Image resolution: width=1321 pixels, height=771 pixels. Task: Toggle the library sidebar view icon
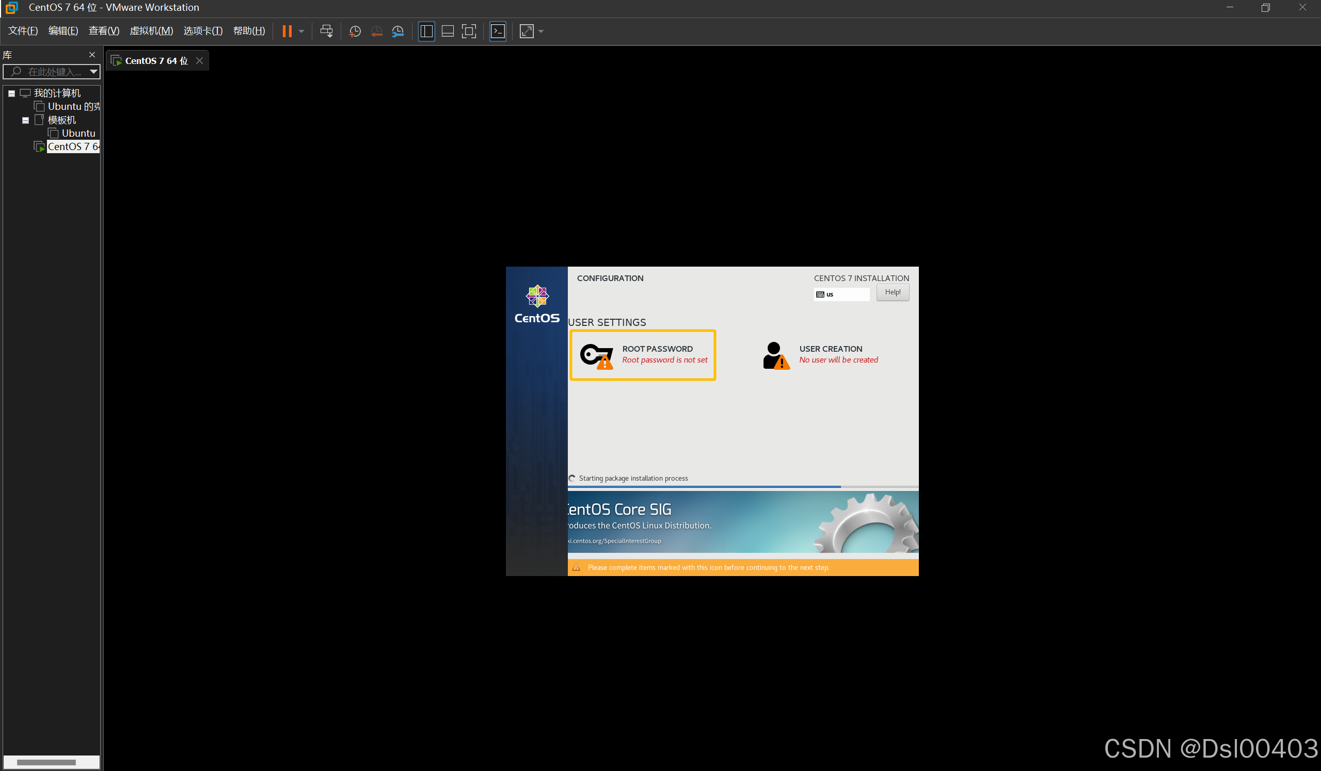click(426, 31)
